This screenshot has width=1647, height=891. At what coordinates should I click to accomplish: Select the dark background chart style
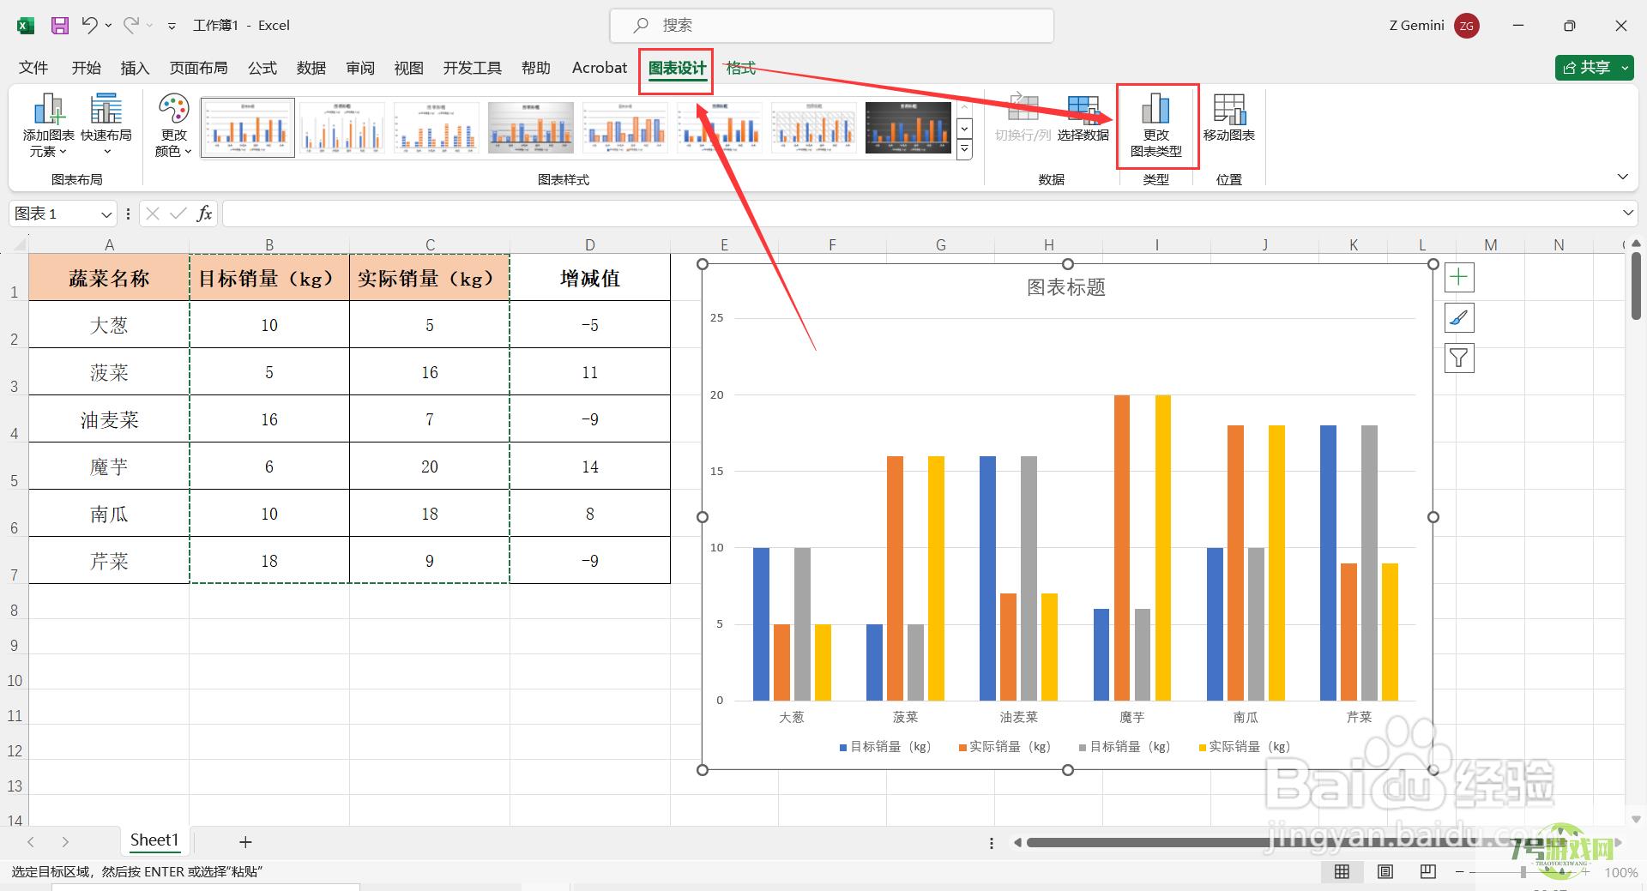pos(908,127)
